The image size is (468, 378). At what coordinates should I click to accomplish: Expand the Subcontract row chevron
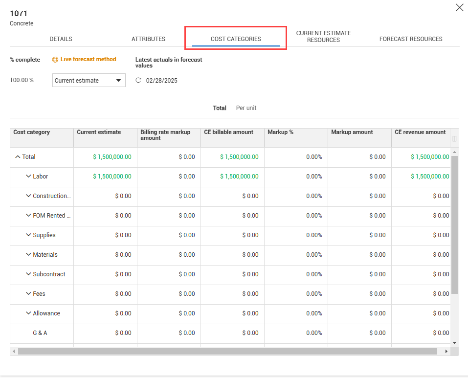coord(28,274)
